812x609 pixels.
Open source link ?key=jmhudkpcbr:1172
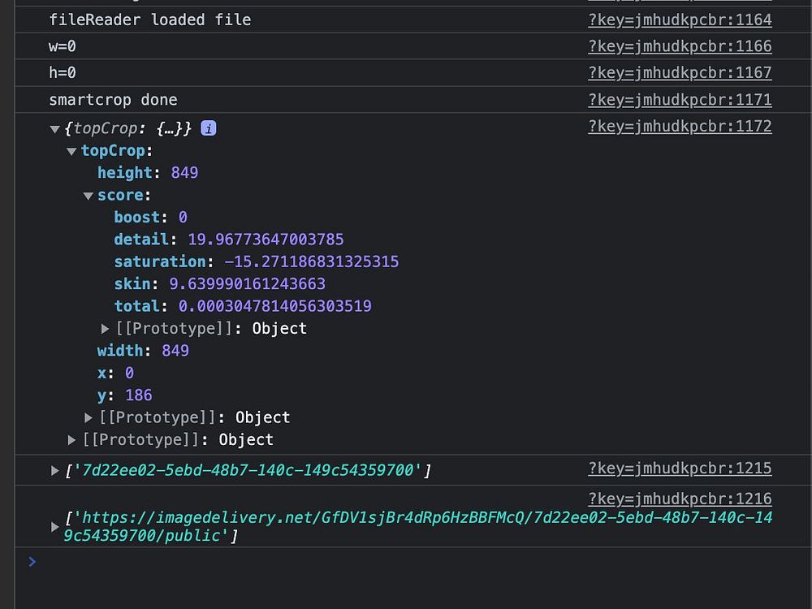[680, 127]
